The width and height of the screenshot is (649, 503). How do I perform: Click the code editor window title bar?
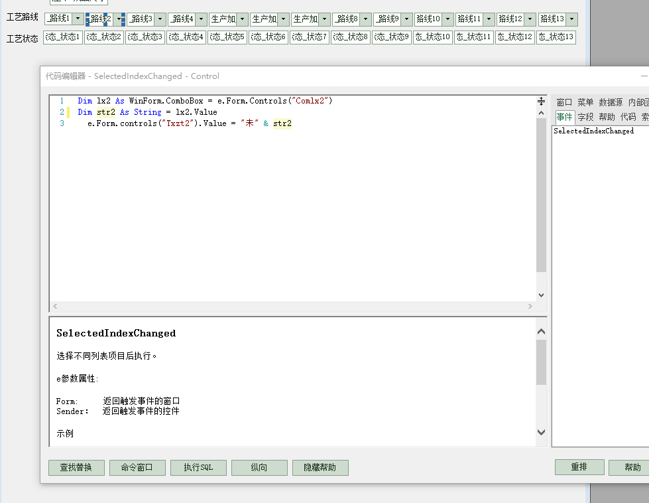[x=344, y=76]
